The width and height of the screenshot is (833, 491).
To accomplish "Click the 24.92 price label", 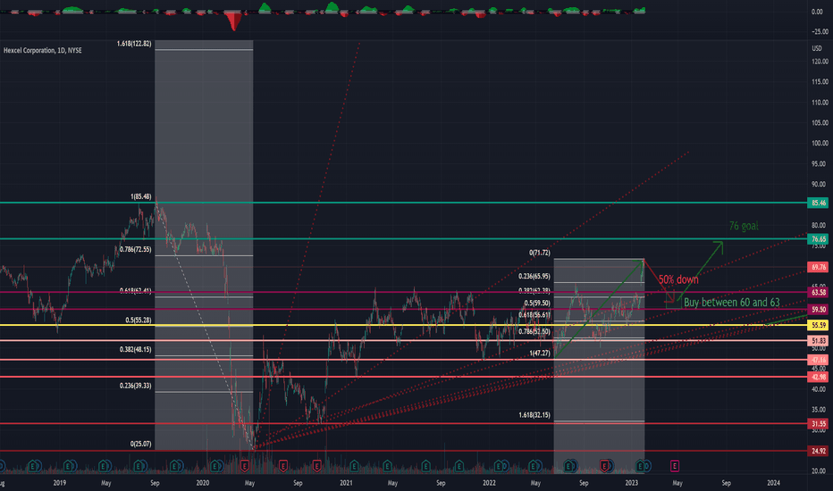I will [818, 451].
